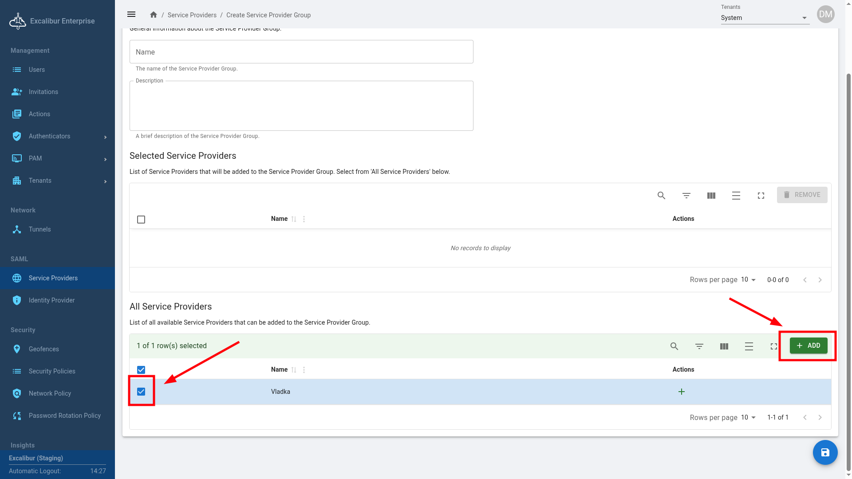This screenshot has width=852, height=479.
Task: Click fullscreen icon in Selected Service Providers table
Action: click(x=761, y=196)
